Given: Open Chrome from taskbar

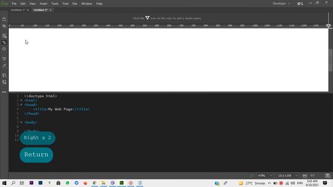Looking at the screenshot, I should 95,183.
